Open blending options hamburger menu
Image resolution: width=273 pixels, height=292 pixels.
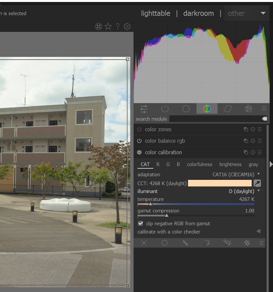(262, 243)
